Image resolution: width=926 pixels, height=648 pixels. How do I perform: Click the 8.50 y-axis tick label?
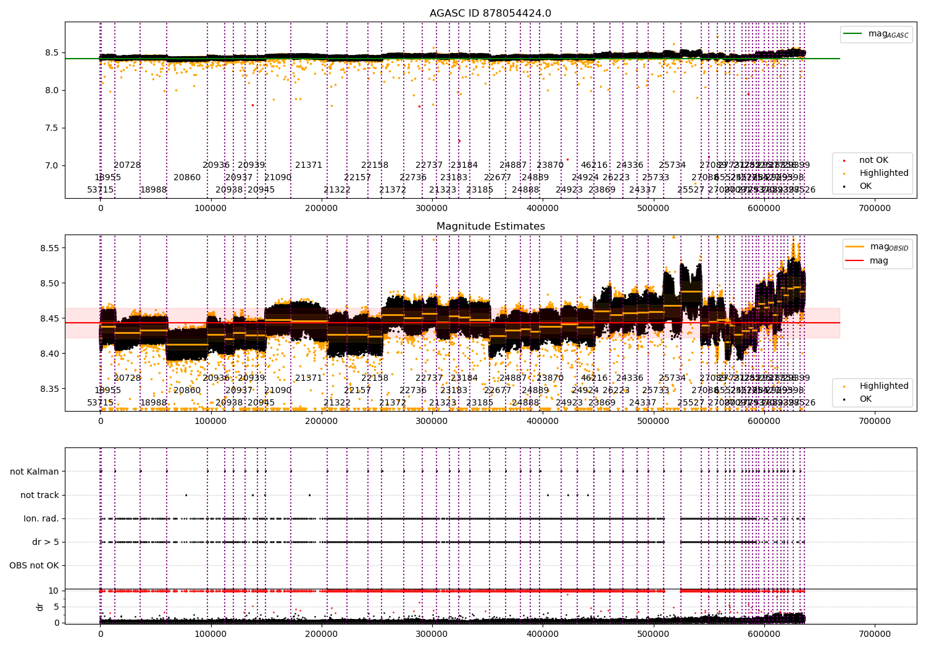click(48, 284)
